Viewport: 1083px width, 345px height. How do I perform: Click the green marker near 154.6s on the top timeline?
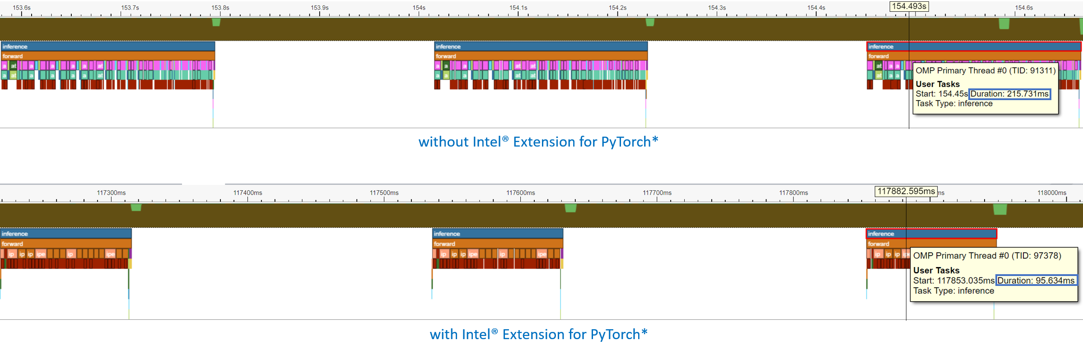pos(1004,23)
